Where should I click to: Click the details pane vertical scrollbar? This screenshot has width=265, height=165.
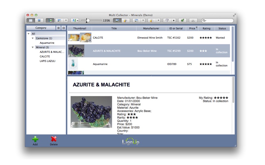point(233,89)
